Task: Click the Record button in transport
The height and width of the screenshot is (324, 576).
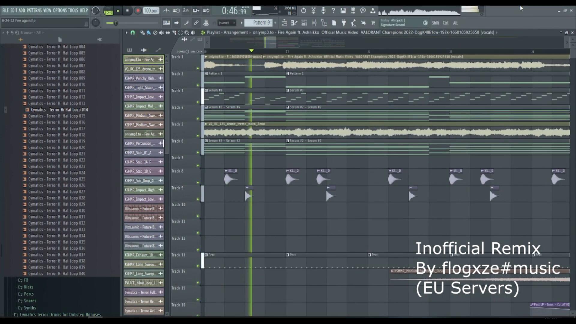Action: click(x=138, y=11)
